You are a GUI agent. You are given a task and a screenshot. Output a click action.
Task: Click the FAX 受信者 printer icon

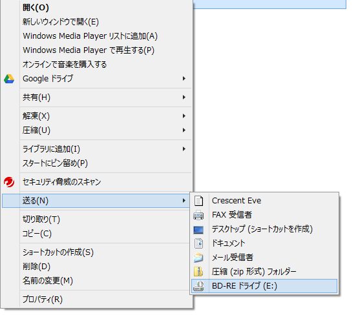click(198, 215)
